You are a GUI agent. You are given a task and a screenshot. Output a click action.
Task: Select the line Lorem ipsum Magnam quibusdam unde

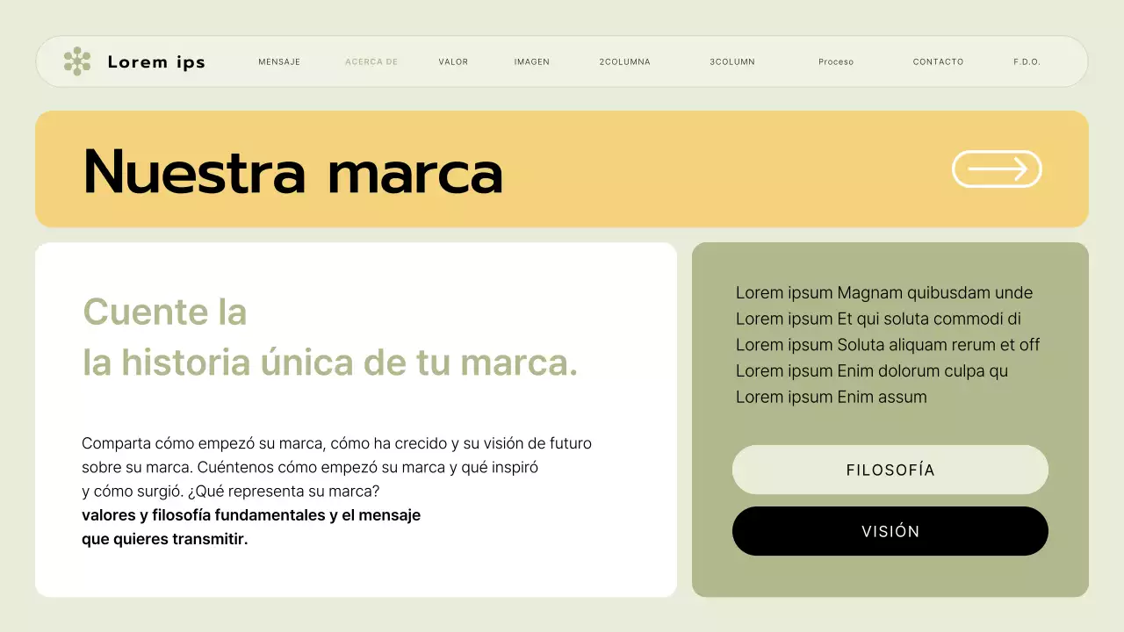tap(884, 292)
